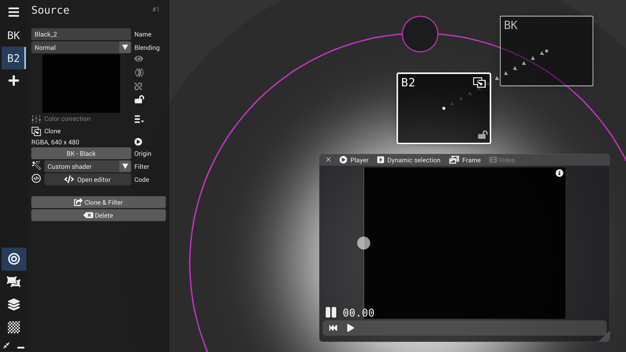The height and width of the screenshot is (352, 626).
Task: Click the Clone & Filter button
Action: pyautogui.click(x=98, y=202)
